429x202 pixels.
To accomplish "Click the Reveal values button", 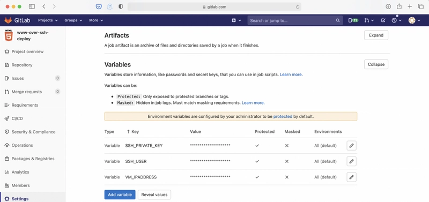I will click(154, 194).
